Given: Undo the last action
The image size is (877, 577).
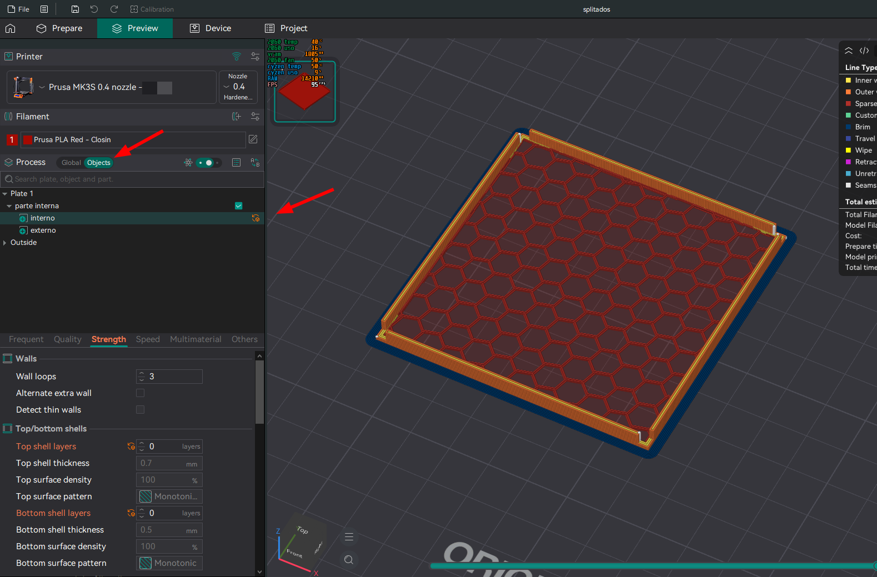Looking at the screenshot, I should [94, 9].
